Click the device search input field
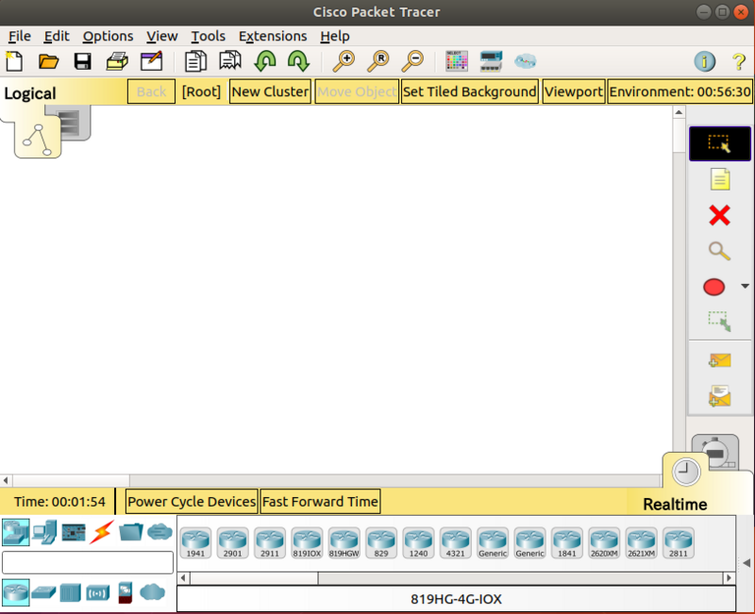Viewport: 755px width, 614px height. 88,562
